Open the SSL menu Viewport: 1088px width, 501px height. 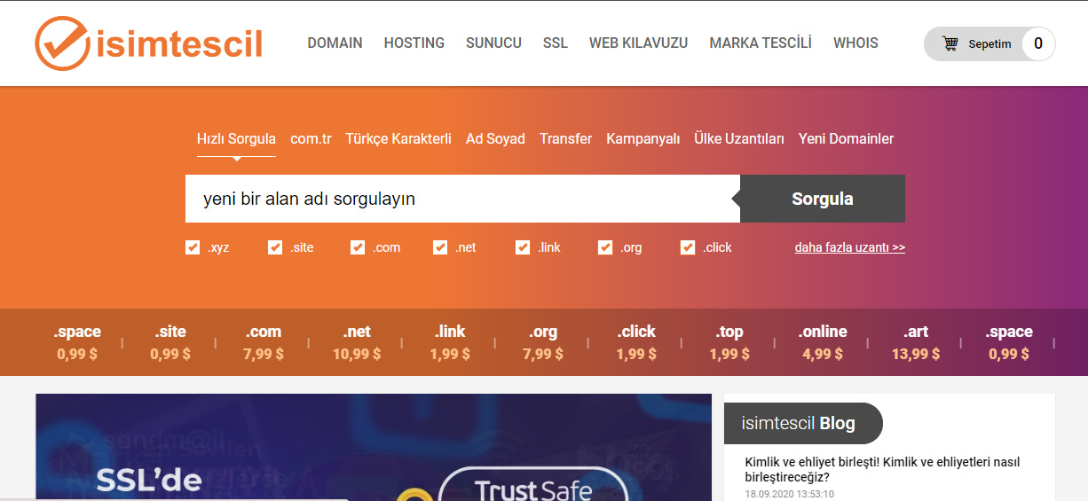tap(556, 43)
